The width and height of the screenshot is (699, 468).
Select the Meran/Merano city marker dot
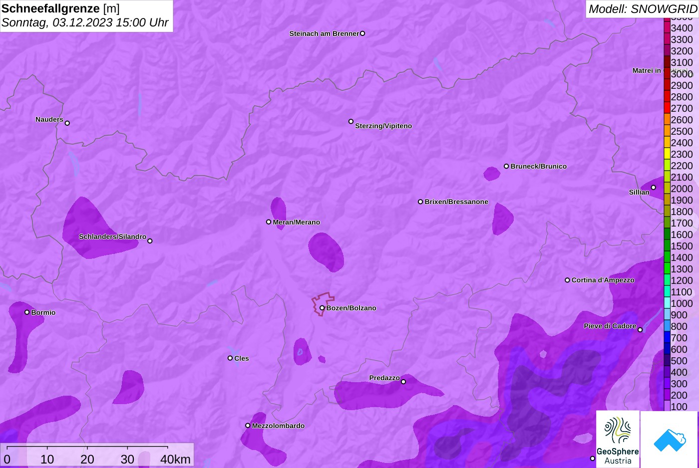coord(269,222)
